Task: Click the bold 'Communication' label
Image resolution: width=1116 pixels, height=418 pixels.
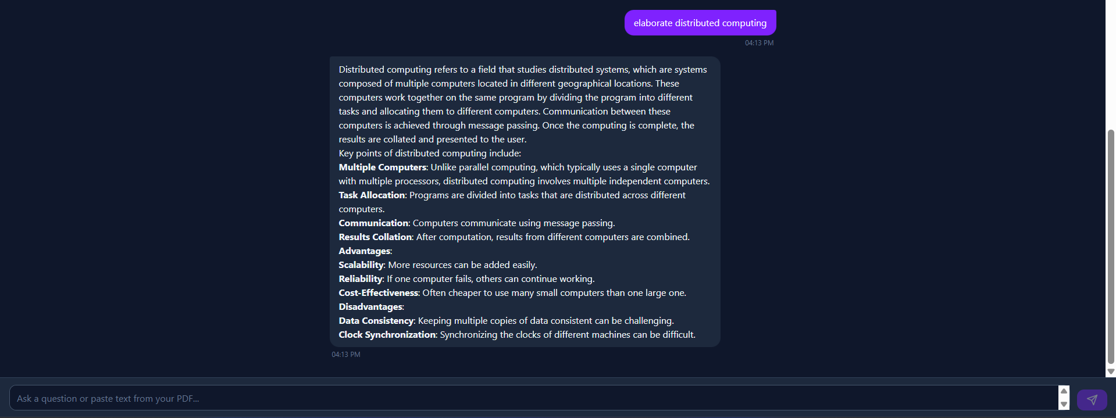Action: point(373,223)
